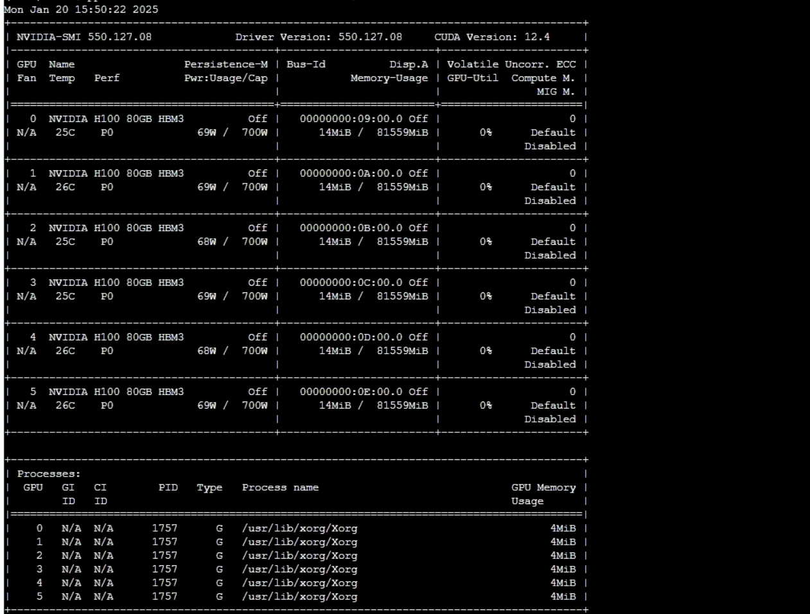Click the Type column header
Image resolution: width=810 pixels, height=614 pixels.
210,487
